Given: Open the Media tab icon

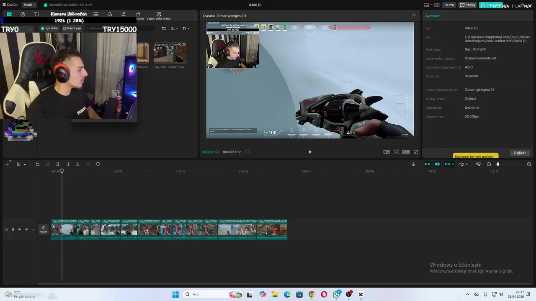Looking at the screenshot, I should [x=9, y=14].
